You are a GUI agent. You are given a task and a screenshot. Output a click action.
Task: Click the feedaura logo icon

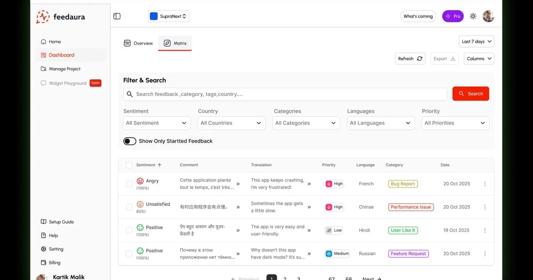tap(43, 17)
